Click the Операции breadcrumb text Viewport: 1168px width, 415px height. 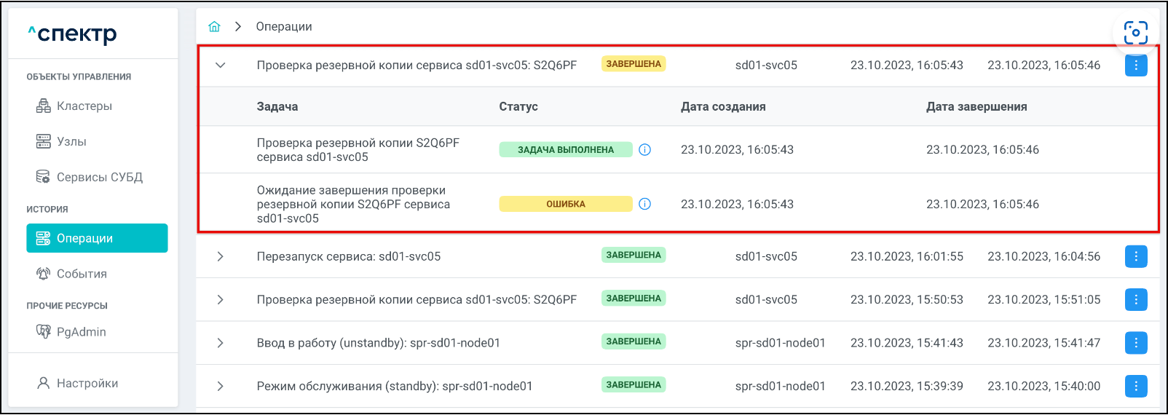[284, 27]
